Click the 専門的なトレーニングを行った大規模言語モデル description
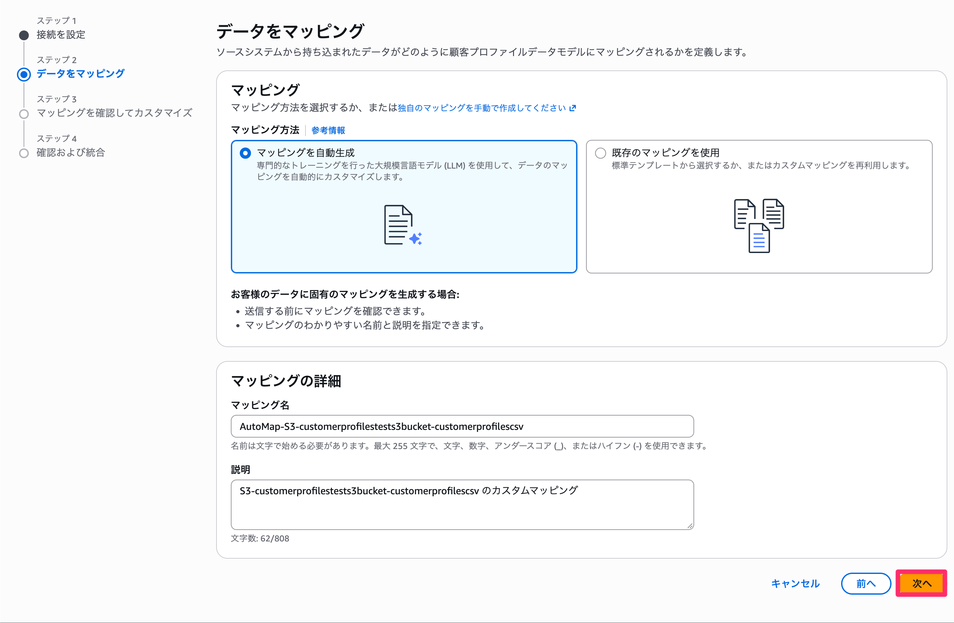Screen dimensions: 954x623 pyautogui.click(x=412, y=171)
